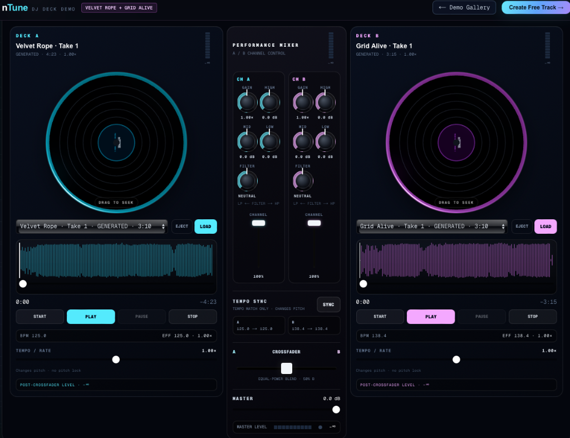Click the Master volume slider knob
570x438 pixels.
[336, 410]
